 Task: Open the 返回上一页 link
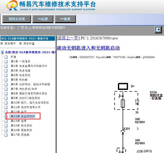pos(68,38)
